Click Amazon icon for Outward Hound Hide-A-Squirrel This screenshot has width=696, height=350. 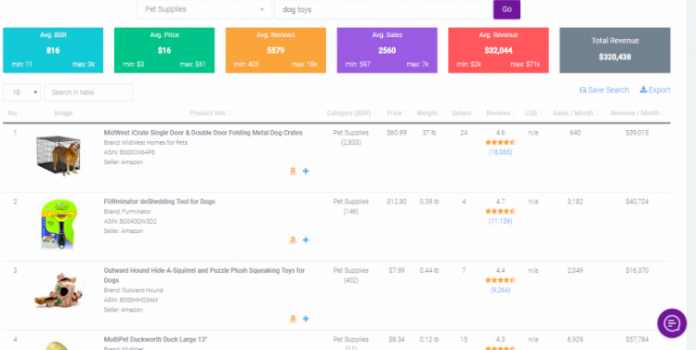click(293, 318)
